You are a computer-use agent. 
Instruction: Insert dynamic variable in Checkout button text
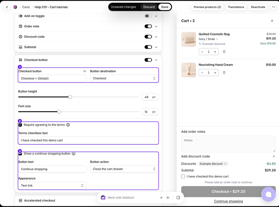point(85,71)
